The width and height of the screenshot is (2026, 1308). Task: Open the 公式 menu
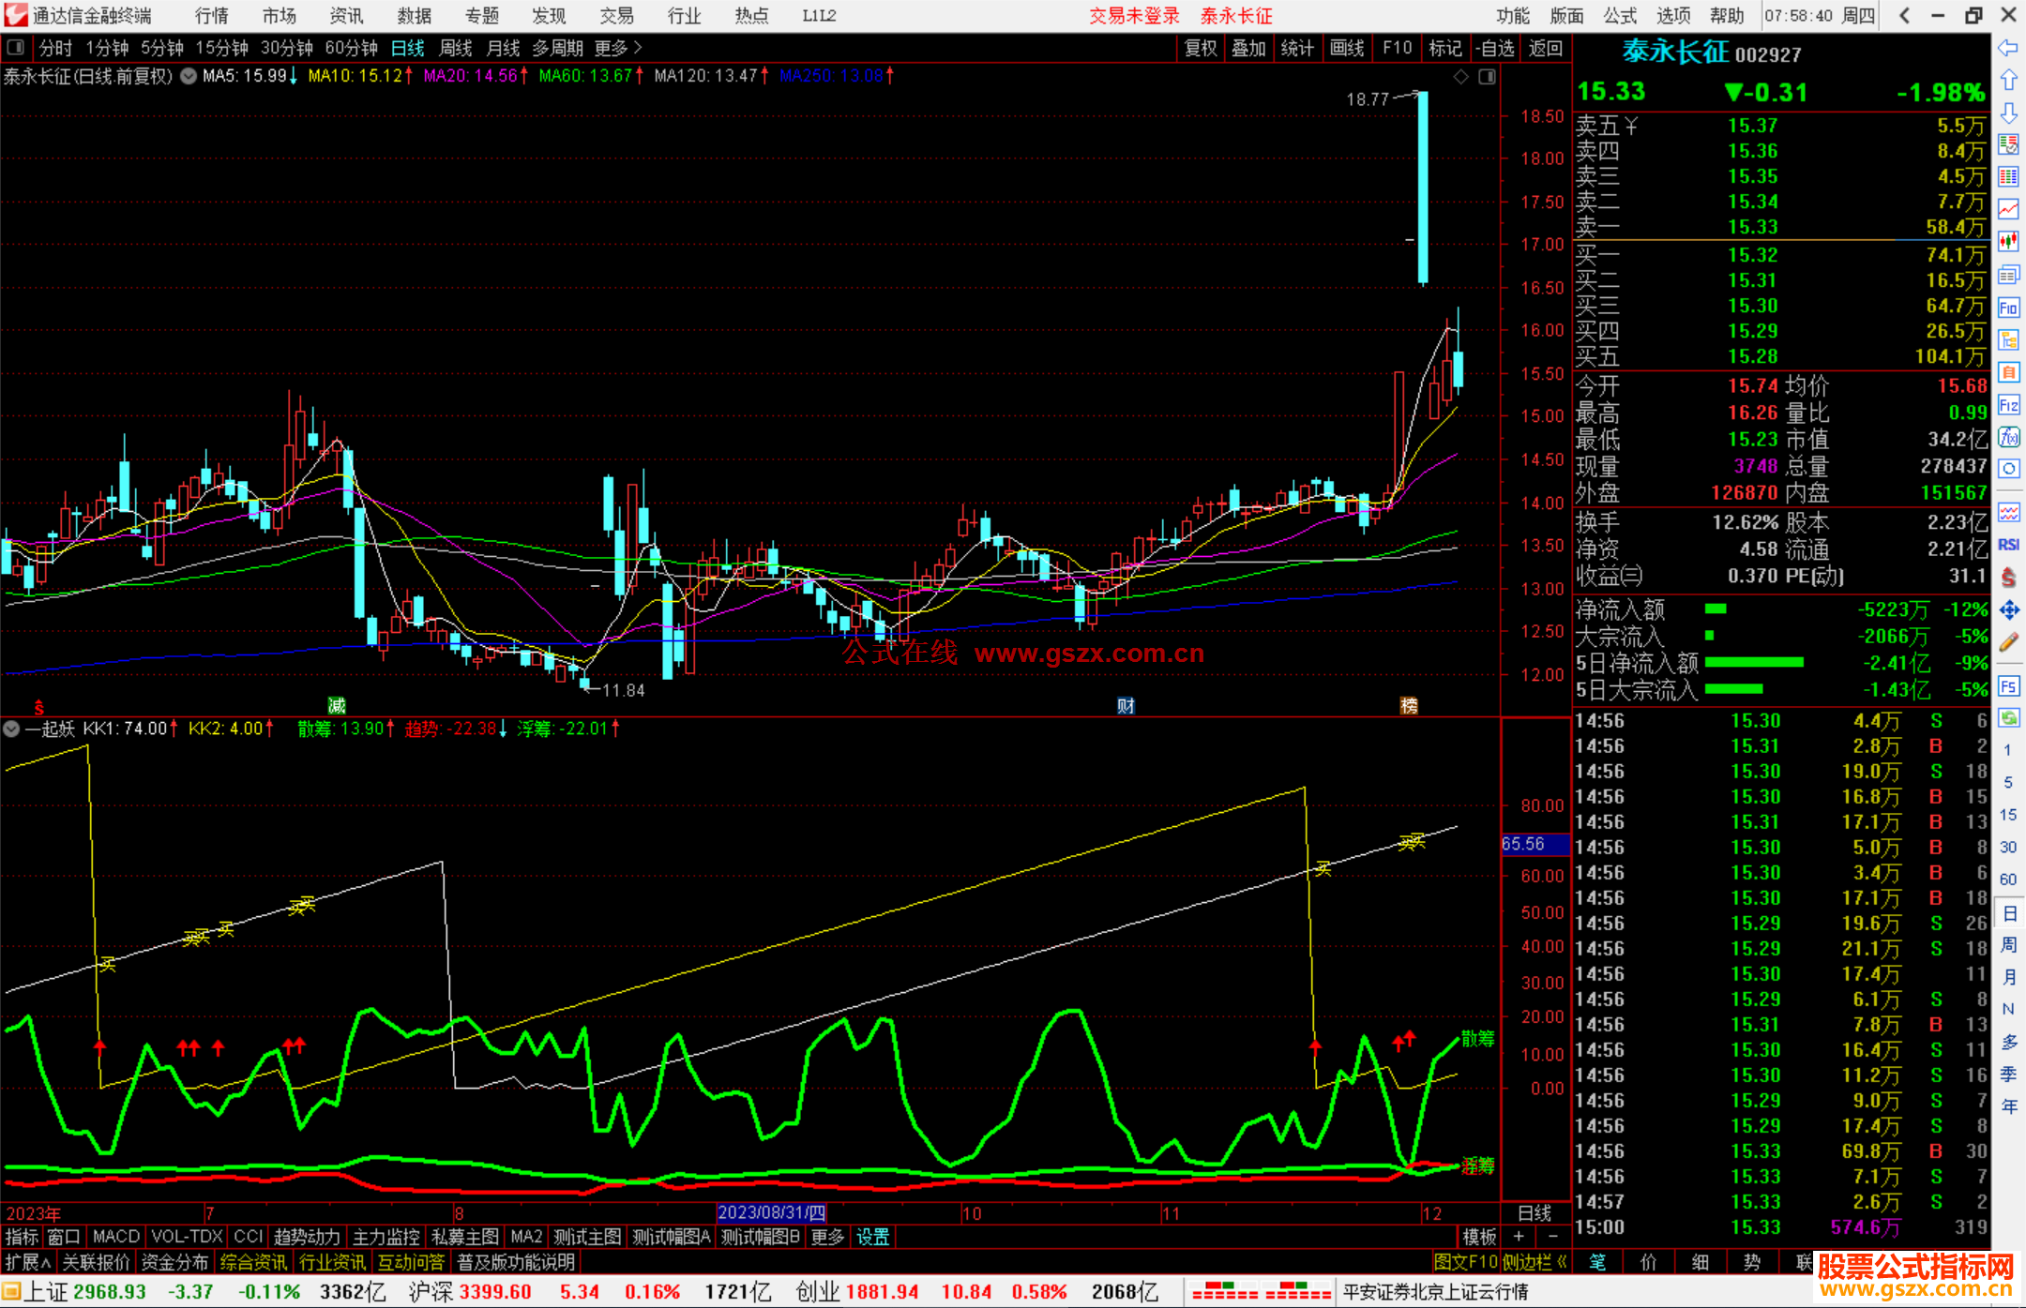pyautogui.click(x=1620, y=15)
